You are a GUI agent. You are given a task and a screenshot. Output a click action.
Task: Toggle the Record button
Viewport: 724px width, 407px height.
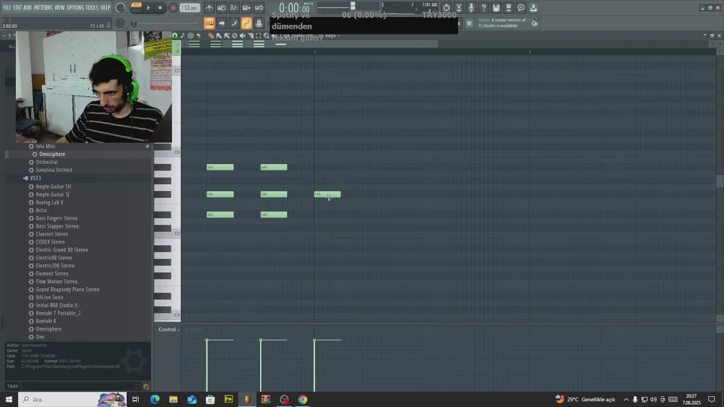pyautogui.click(x=173, y=8)
